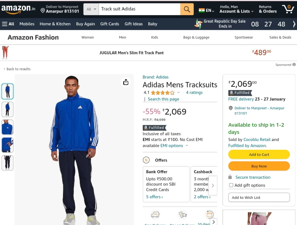
Task: Open the shopping cart icon
Action: click(288, 9)
